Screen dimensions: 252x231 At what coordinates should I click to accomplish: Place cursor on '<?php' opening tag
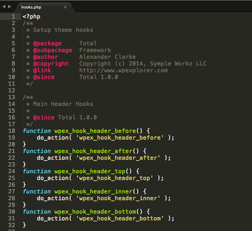point(31,17)
